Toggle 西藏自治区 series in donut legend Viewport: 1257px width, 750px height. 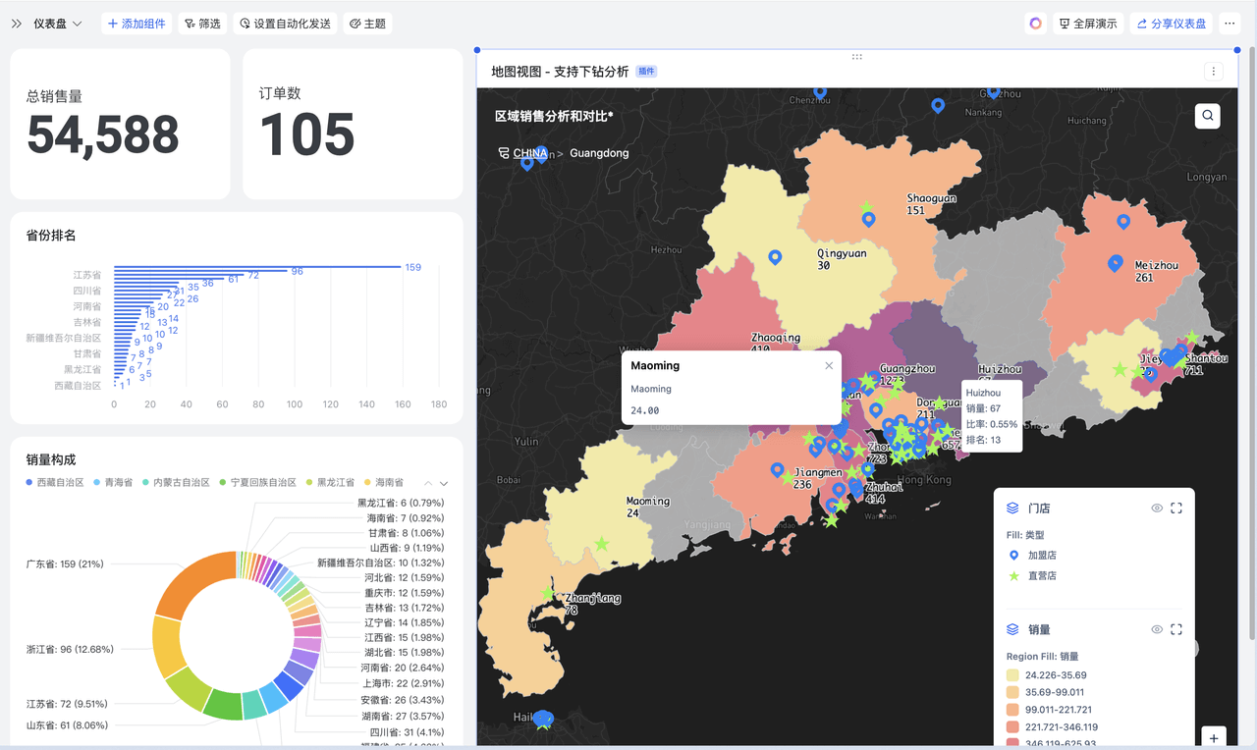click(55, 483)
